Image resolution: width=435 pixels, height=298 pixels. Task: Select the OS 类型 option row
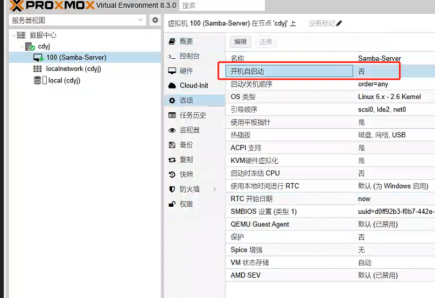coord(330,97)
